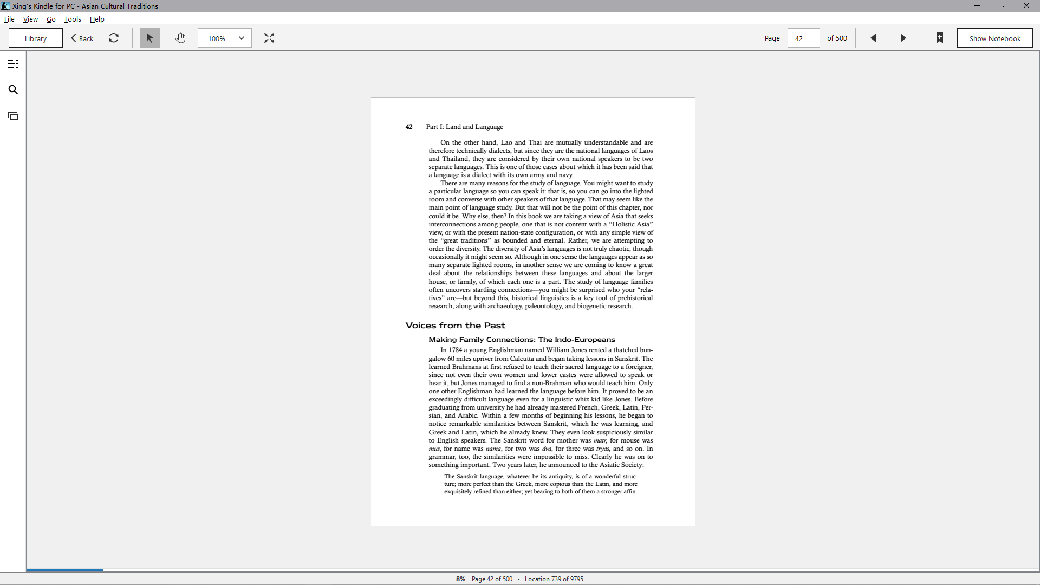This screenshot has width=1040, height=585.
Task: Click the 'of 500' page total label
Action: click(x=837, y=38)
